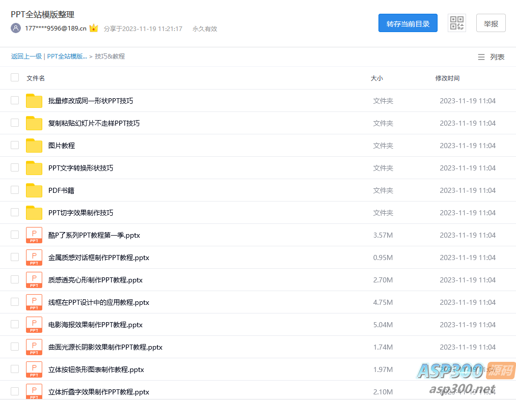This screenshot has height=400, width=516.
Task: Select checkbox for 金属质感对话框制作PPT教程.pptx
Action: [x=15, y=258]
